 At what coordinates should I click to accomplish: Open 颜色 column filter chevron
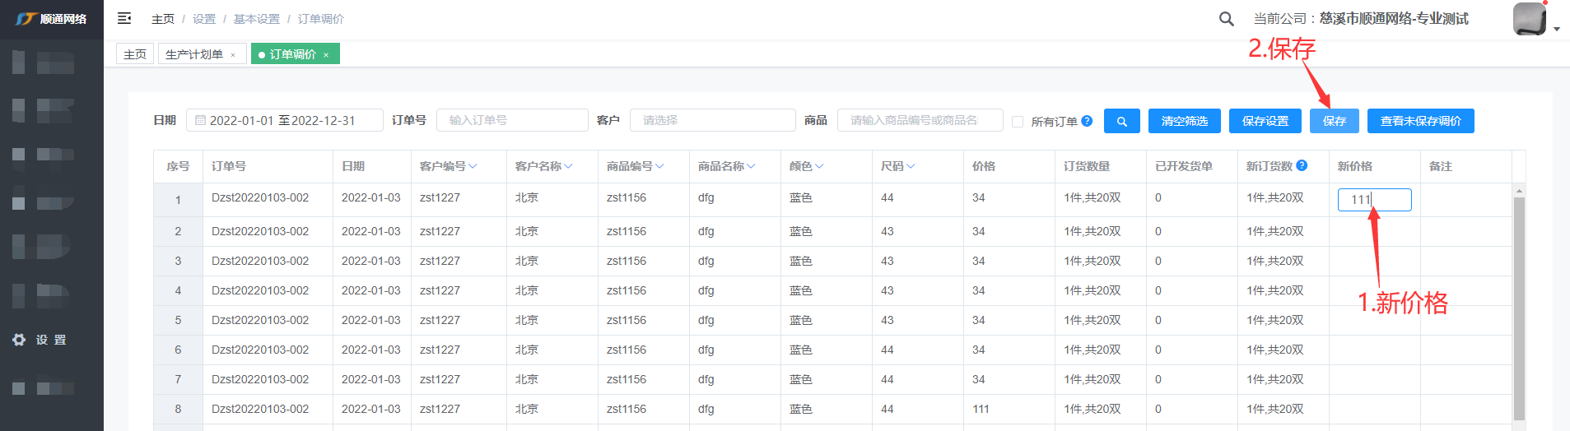click(819, 166)
